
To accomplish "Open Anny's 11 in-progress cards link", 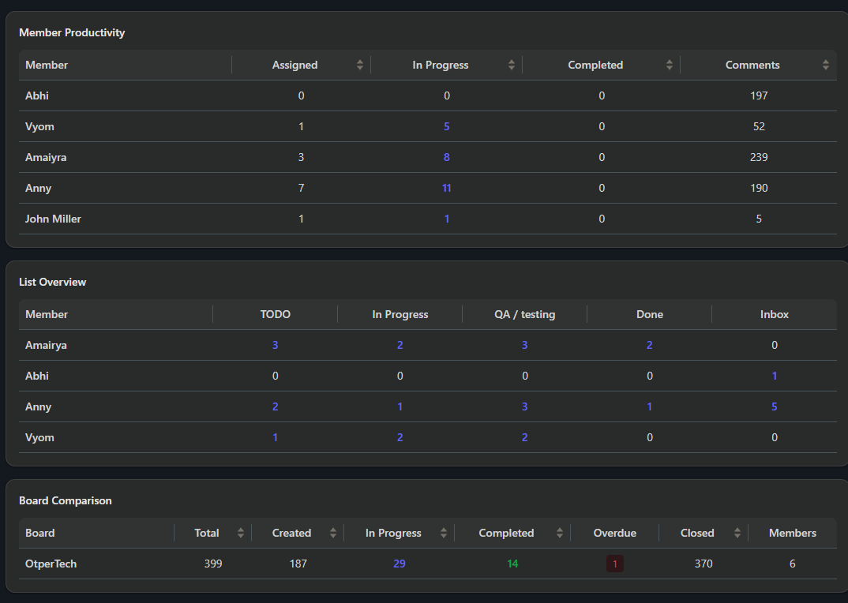I will point(447,188).
